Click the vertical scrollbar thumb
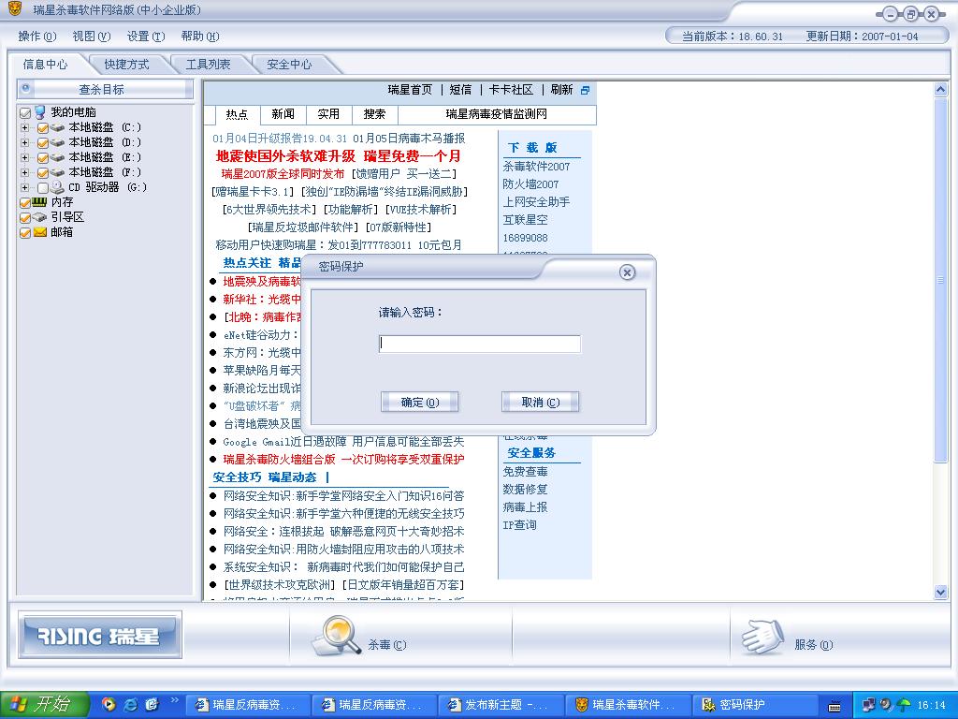This screenshot has height=719, width=958. pos(940,280)
